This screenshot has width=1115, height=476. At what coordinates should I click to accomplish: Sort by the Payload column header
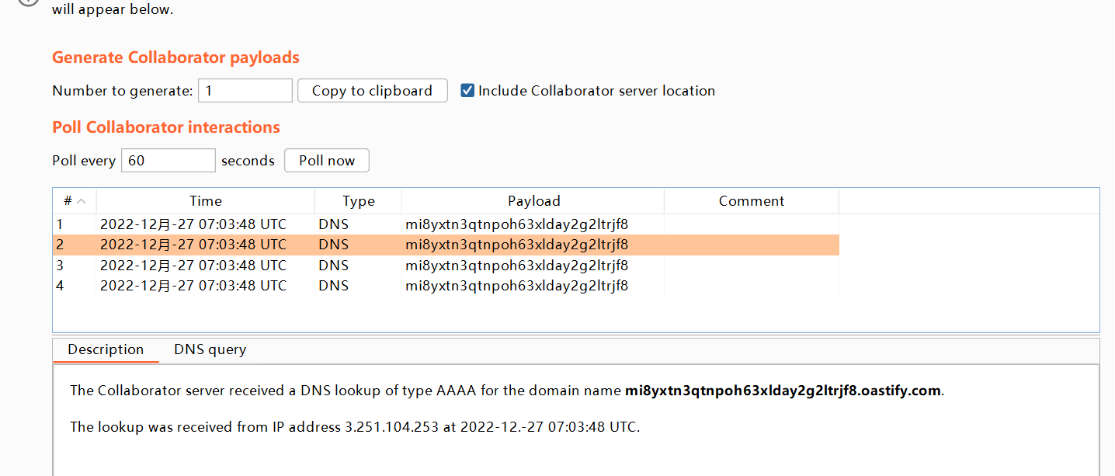point(533,201)
